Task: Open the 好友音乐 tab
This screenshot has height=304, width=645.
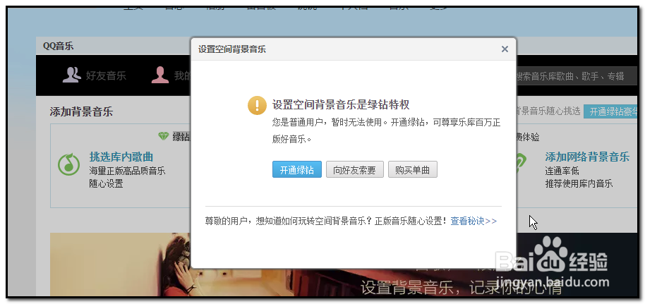Action: tap(106, 75)
